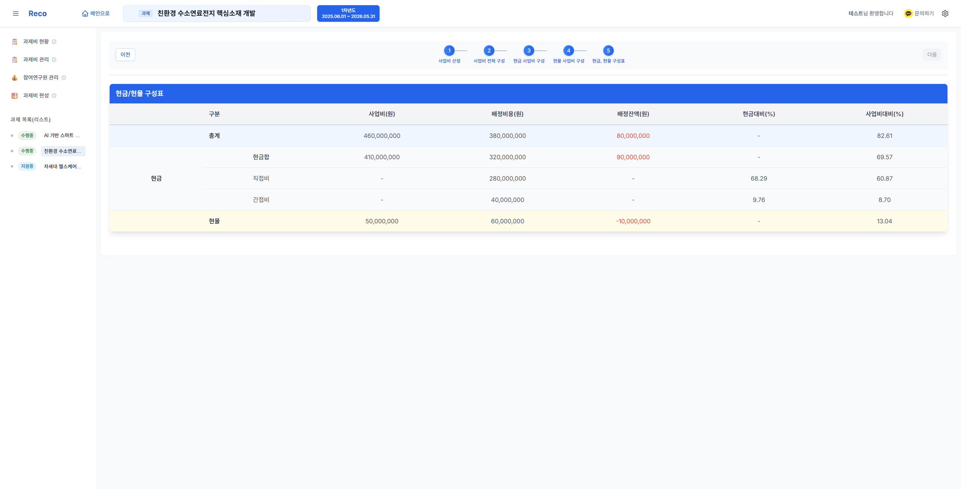Click the 이전 button
The image size is (961, 489).
tap(125, 55)
